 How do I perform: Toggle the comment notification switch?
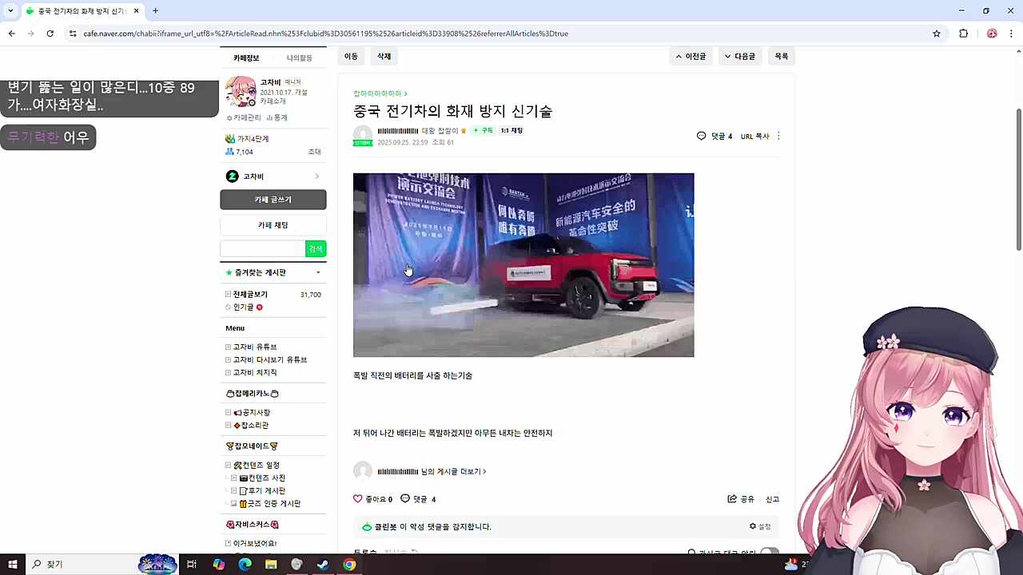770,552
